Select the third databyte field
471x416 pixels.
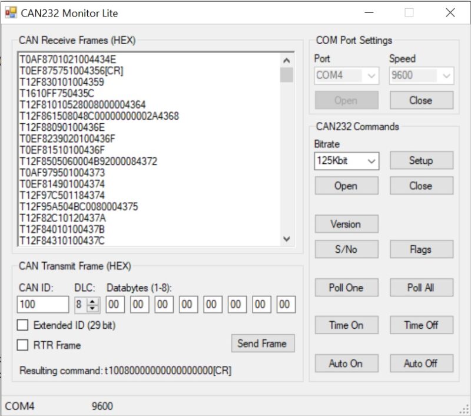[x=164, y=305]
